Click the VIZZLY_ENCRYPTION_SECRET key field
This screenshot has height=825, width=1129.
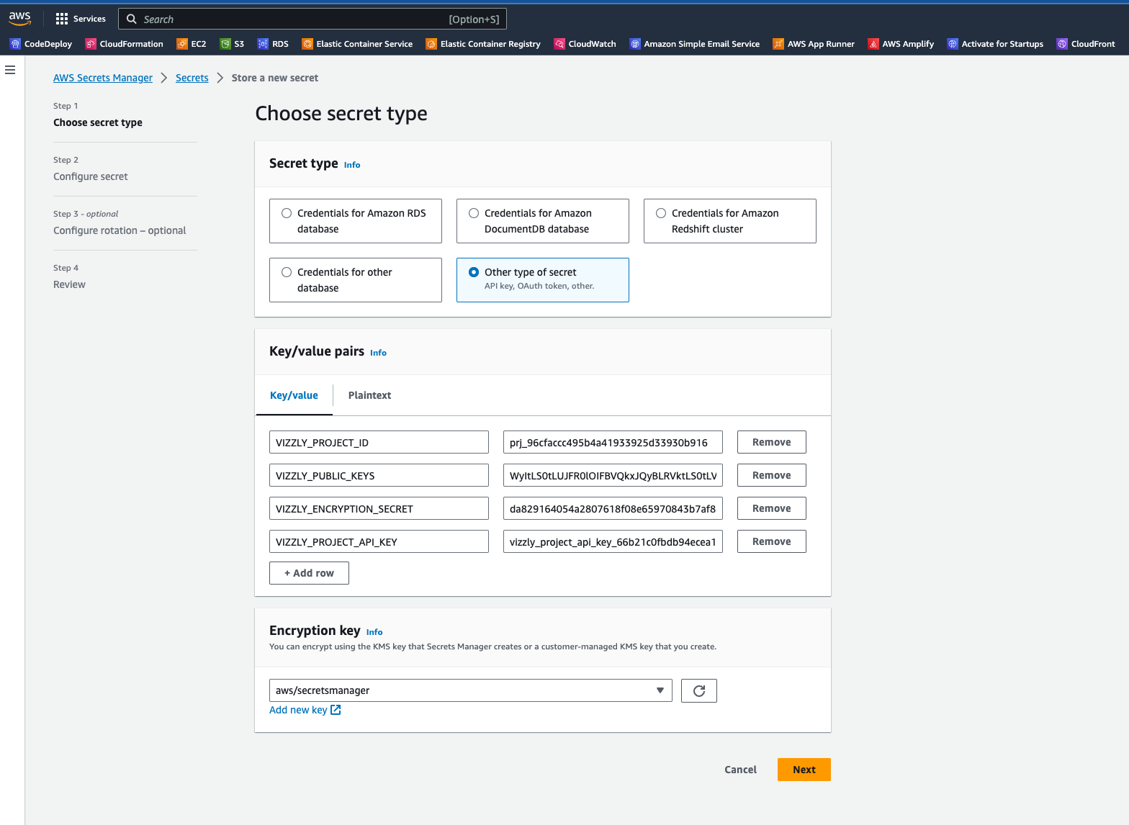pos(379,508)
